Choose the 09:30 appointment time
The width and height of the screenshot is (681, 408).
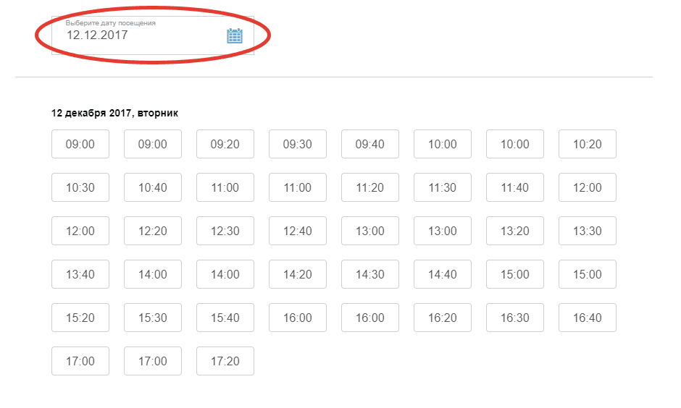coord(298,144)
